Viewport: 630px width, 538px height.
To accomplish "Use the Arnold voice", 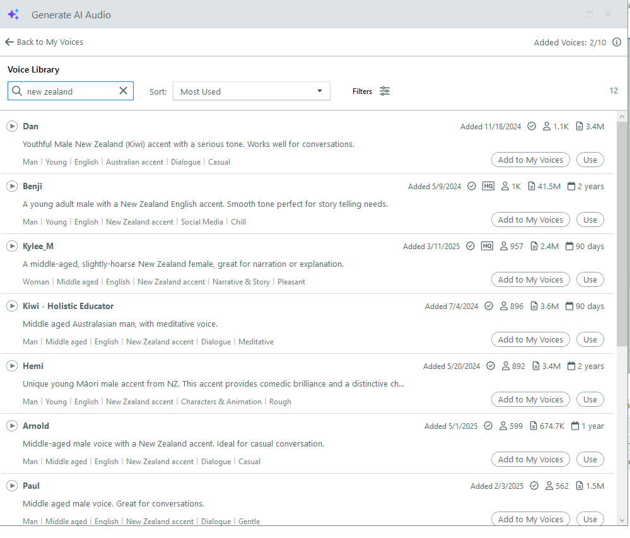I will [x=590, y=459].
